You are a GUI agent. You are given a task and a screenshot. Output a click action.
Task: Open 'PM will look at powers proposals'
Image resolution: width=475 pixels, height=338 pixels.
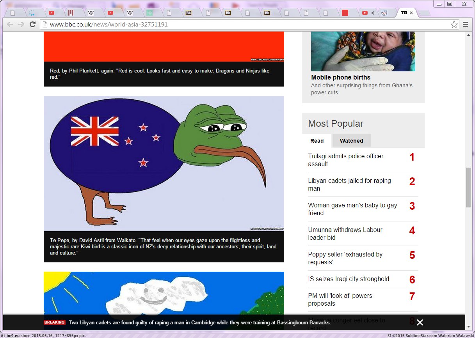coord(340,299)
